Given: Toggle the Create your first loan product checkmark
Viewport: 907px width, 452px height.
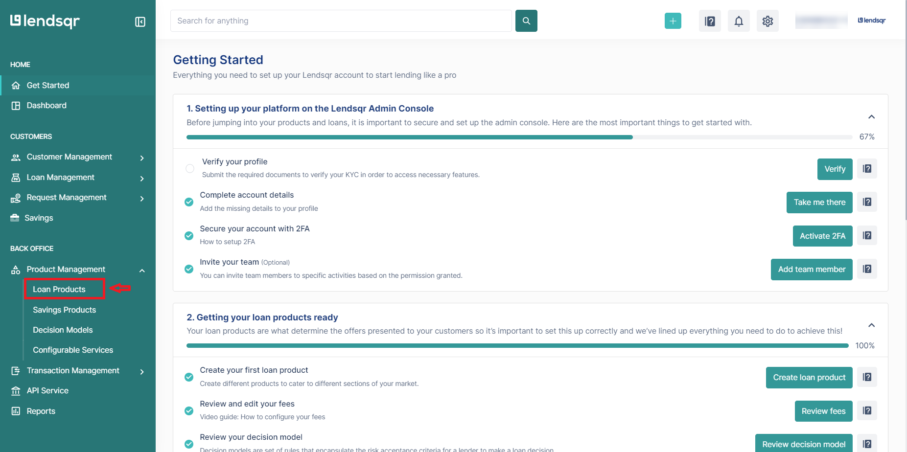Looking at the screenshot, I should [x=189, y=377].
